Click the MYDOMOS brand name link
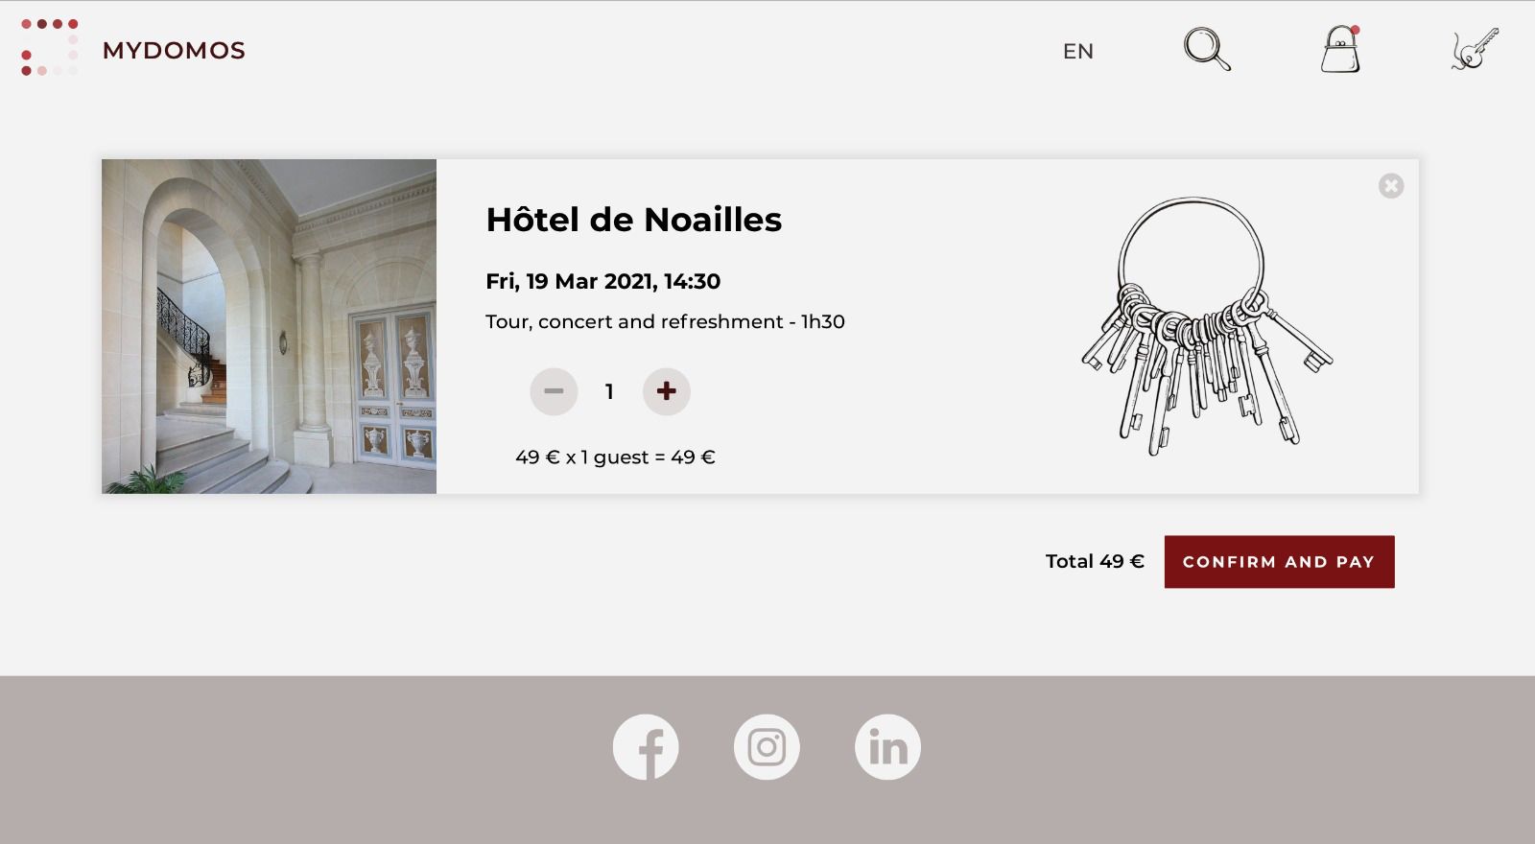The height and width of the screenshot is (844, 1535). pyautogui.click(x=174, y=50)
